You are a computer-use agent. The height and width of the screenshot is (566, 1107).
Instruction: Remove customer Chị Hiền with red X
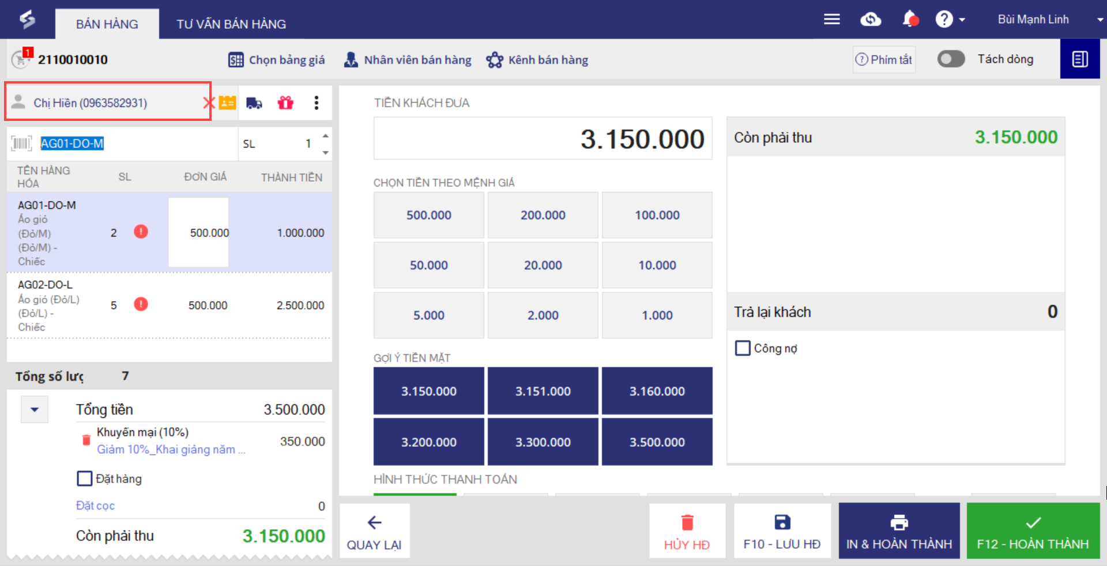pos(208,103)
